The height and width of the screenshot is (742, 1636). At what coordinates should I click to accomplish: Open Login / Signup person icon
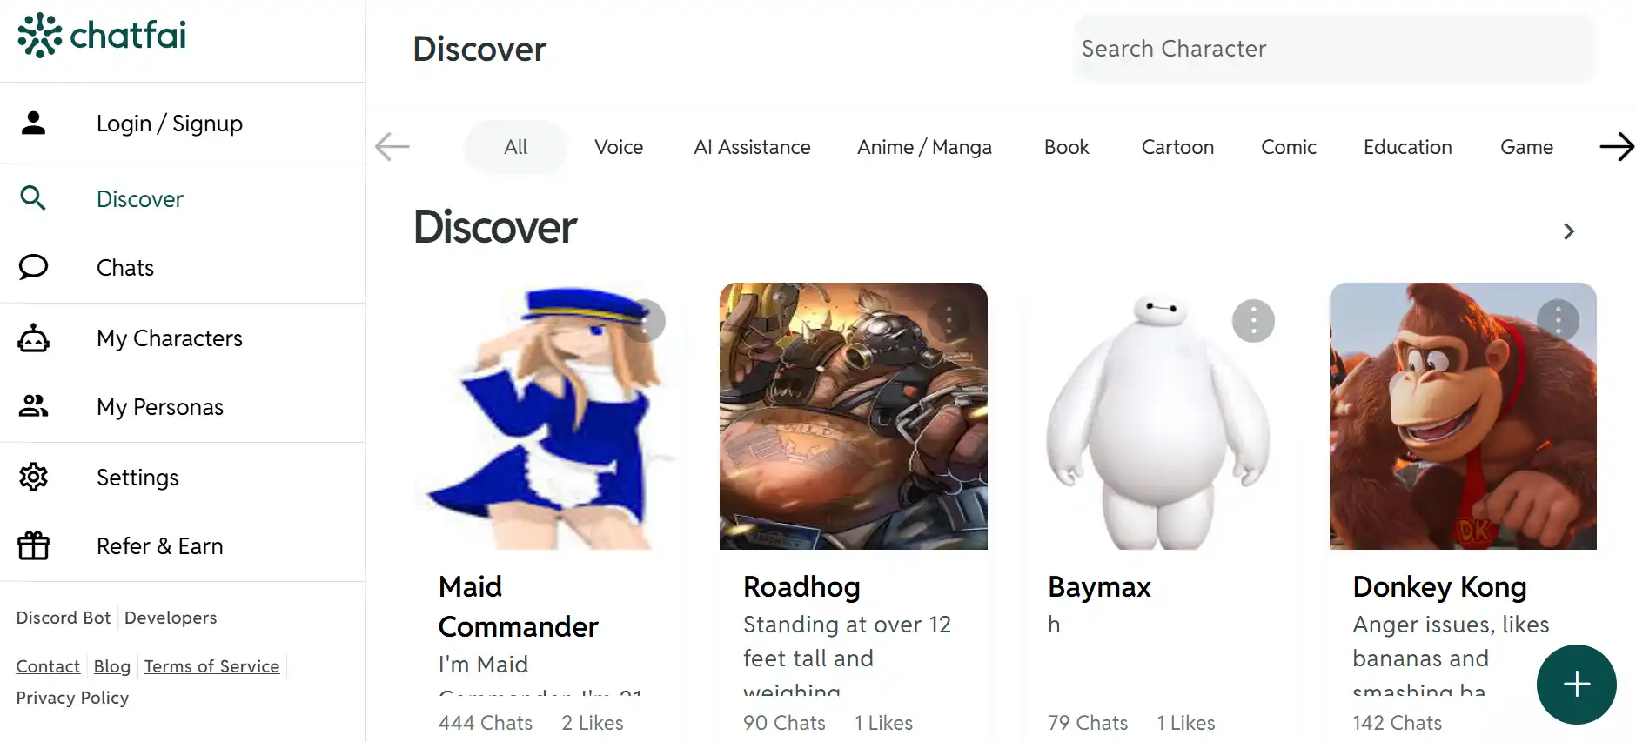(x=33, y=123)
